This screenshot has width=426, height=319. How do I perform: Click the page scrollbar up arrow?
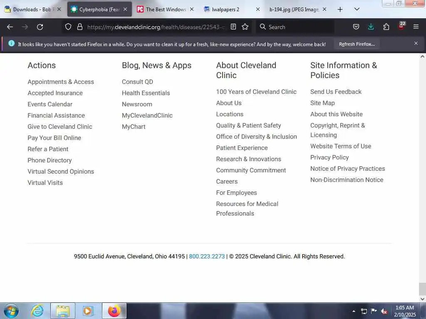coord(422,56)
